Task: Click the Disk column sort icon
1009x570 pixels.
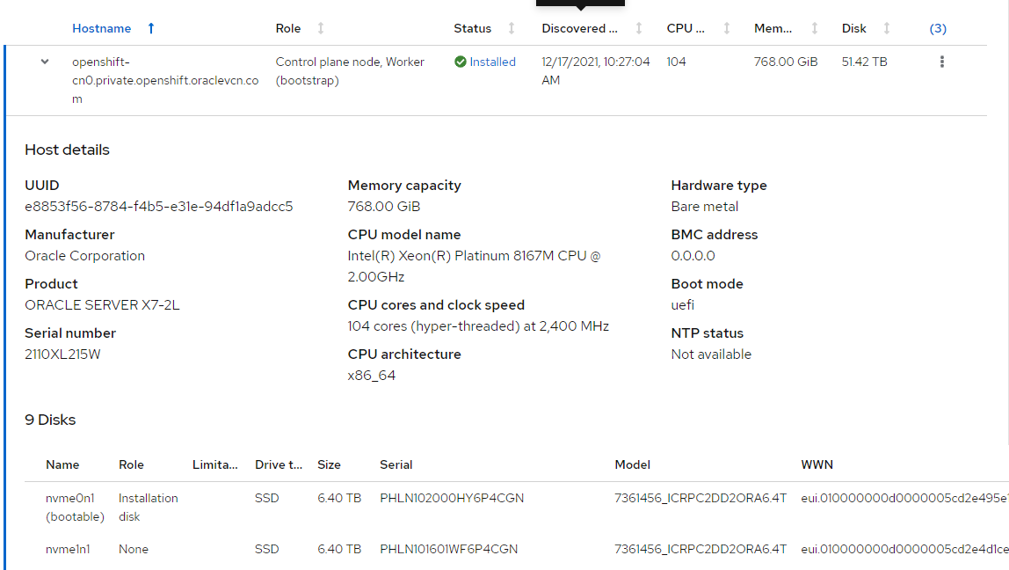Action: 888,28
